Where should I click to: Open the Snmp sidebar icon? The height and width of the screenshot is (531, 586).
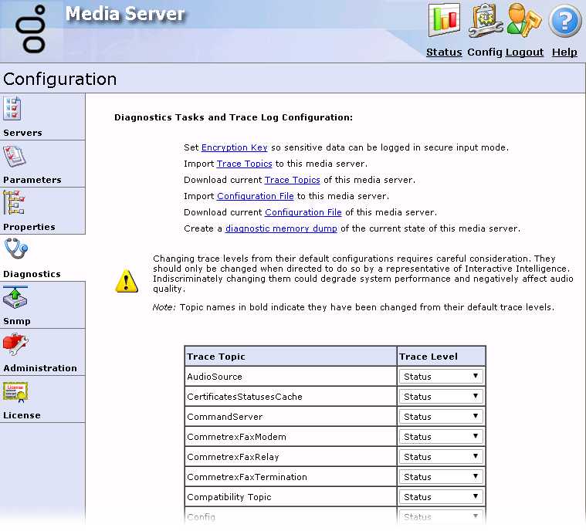point(15,298)
